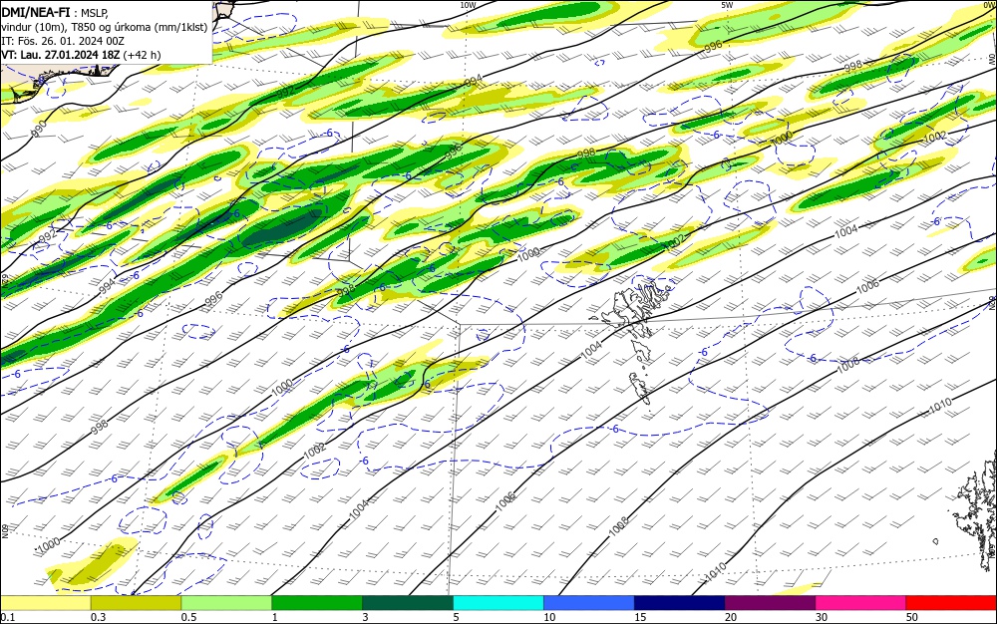Choose the blue 10–15 legend swatch
Image resolution: width=997 pixels, height=624 pixels.
click(589, 603)
